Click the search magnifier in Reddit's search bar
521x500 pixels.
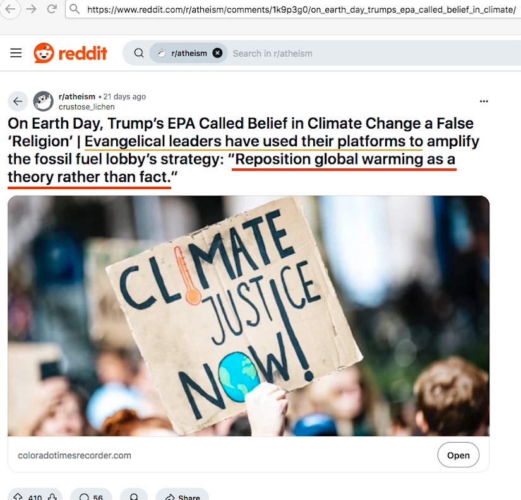[x=138, y=53]
